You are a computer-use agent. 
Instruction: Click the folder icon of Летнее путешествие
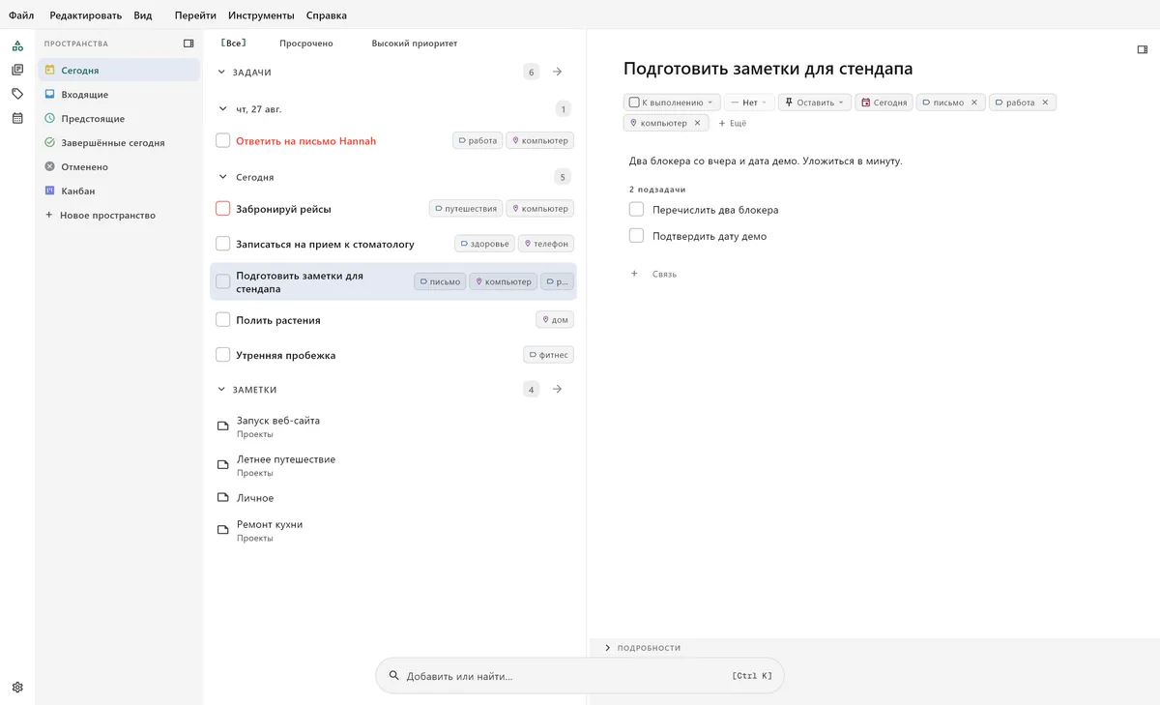222,465
